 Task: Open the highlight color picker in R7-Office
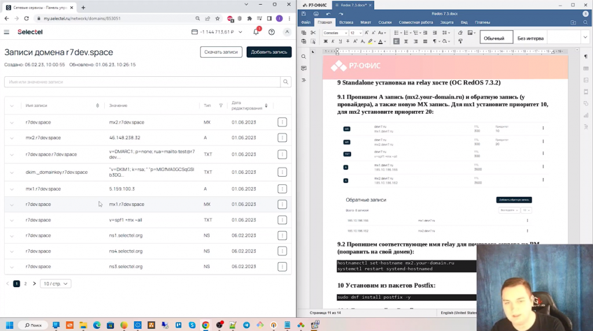[x=370, y=41]
